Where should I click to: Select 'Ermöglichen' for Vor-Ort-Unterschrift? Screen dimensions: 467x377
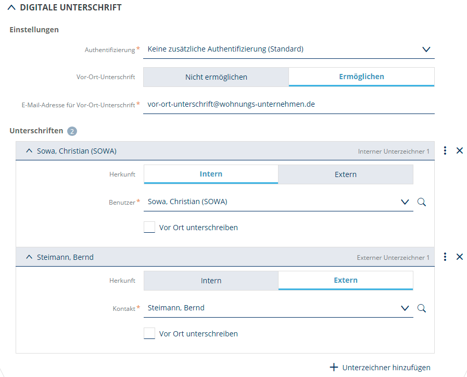click(361, 77)
